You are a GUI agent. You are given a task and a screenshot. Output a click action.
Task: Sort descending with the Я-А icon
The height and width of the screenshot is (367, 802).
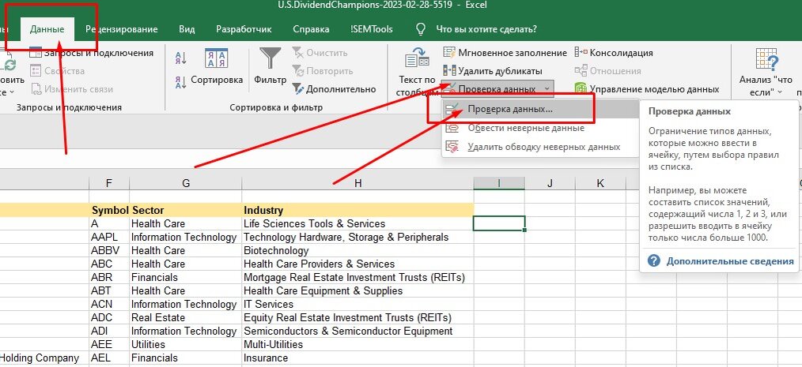click(180, 82)
